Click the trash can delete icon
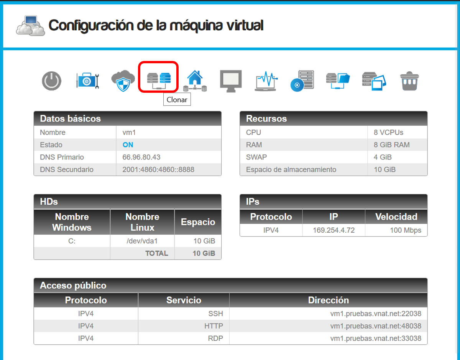This screenshot has height=360, width=460. [410, 81]
